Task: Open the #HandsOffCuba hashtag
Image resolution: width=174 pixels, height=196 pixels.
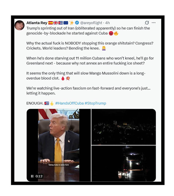Action: tap(69, 103)
